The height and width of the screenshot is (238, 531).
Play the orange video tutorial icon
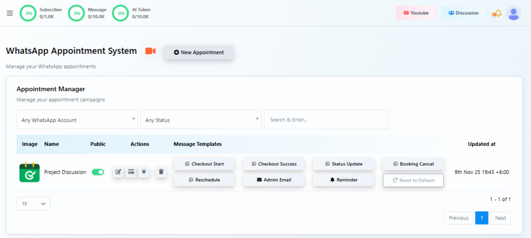coord(150,51)
